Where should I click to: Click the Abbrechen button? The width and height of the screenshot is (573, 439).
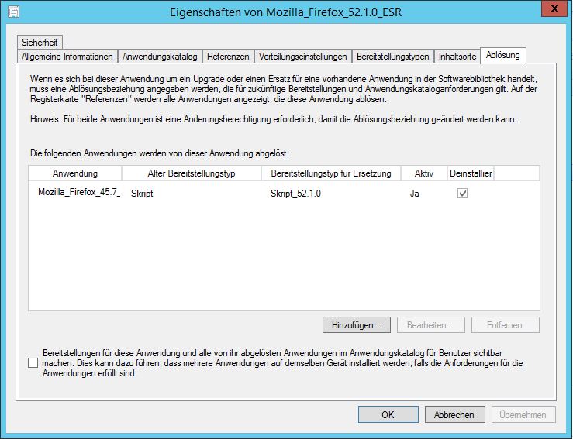point(454,414)
